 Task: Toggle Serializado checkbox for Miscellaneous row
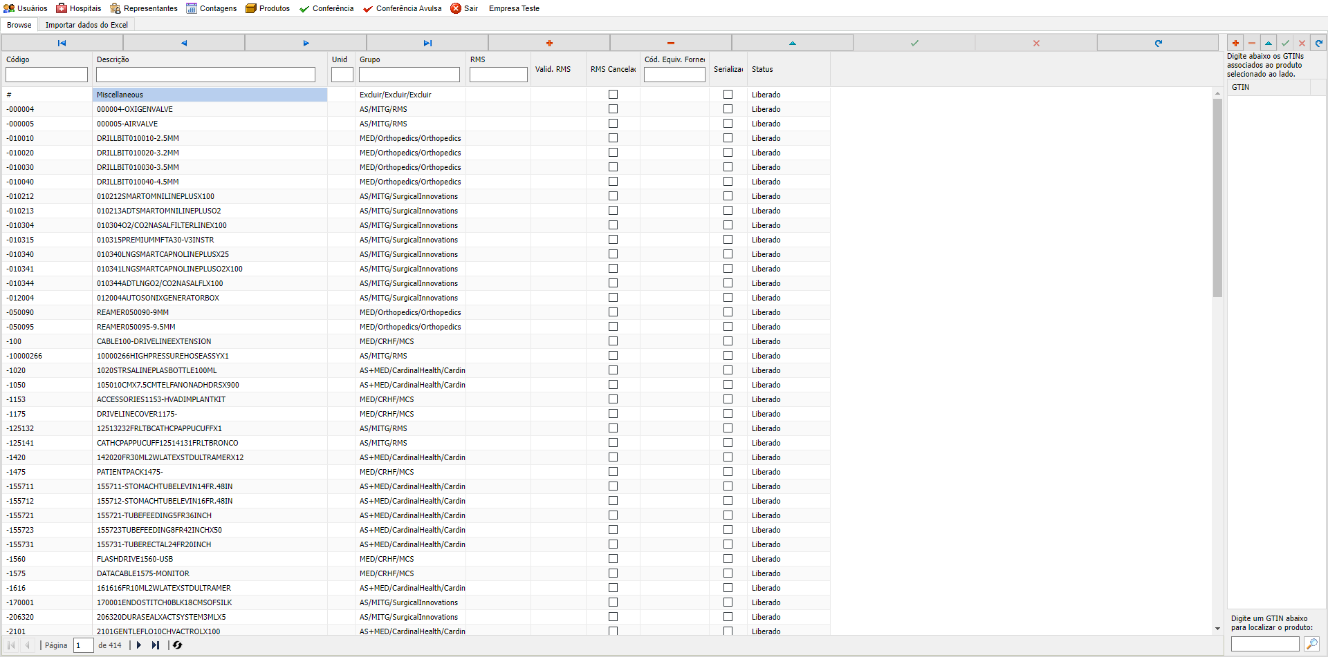(728, 95)
